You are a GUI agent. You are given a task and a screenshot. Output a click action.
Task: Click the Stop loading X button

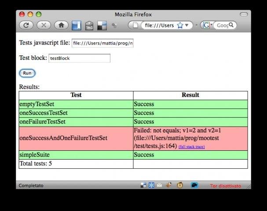[44, 25]
